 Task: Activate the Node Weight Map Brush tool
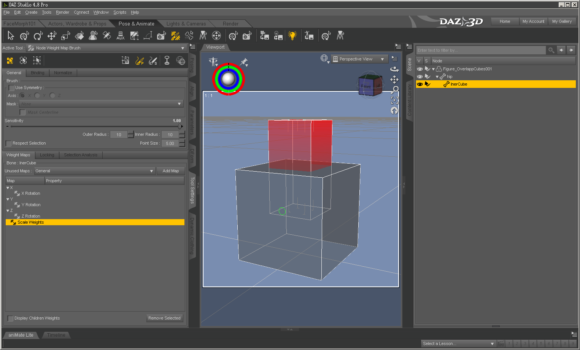[175, 36]
